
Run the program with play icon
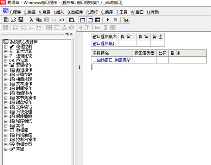[x=108, y=20]
